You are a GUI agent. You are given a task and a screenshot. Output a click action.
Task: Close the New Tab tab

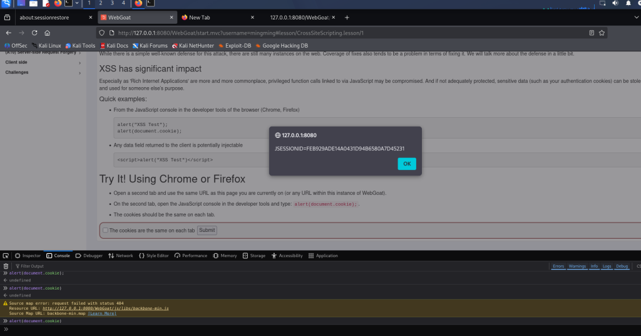coord(252,18)
